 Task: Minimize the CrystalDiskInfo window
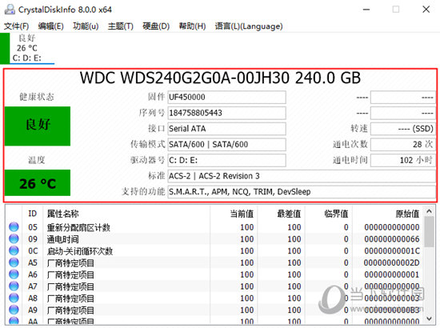tap(366, 10)
